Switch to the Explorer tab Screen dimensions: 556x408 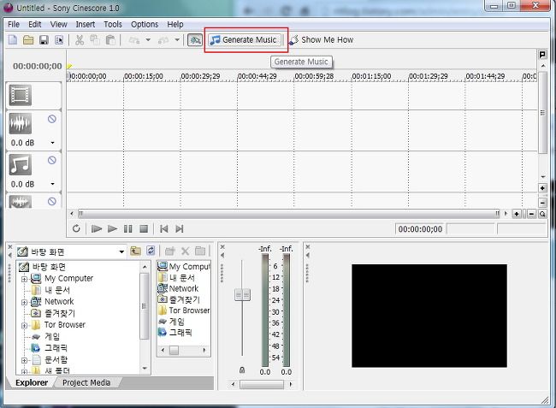tap(32, 383)
